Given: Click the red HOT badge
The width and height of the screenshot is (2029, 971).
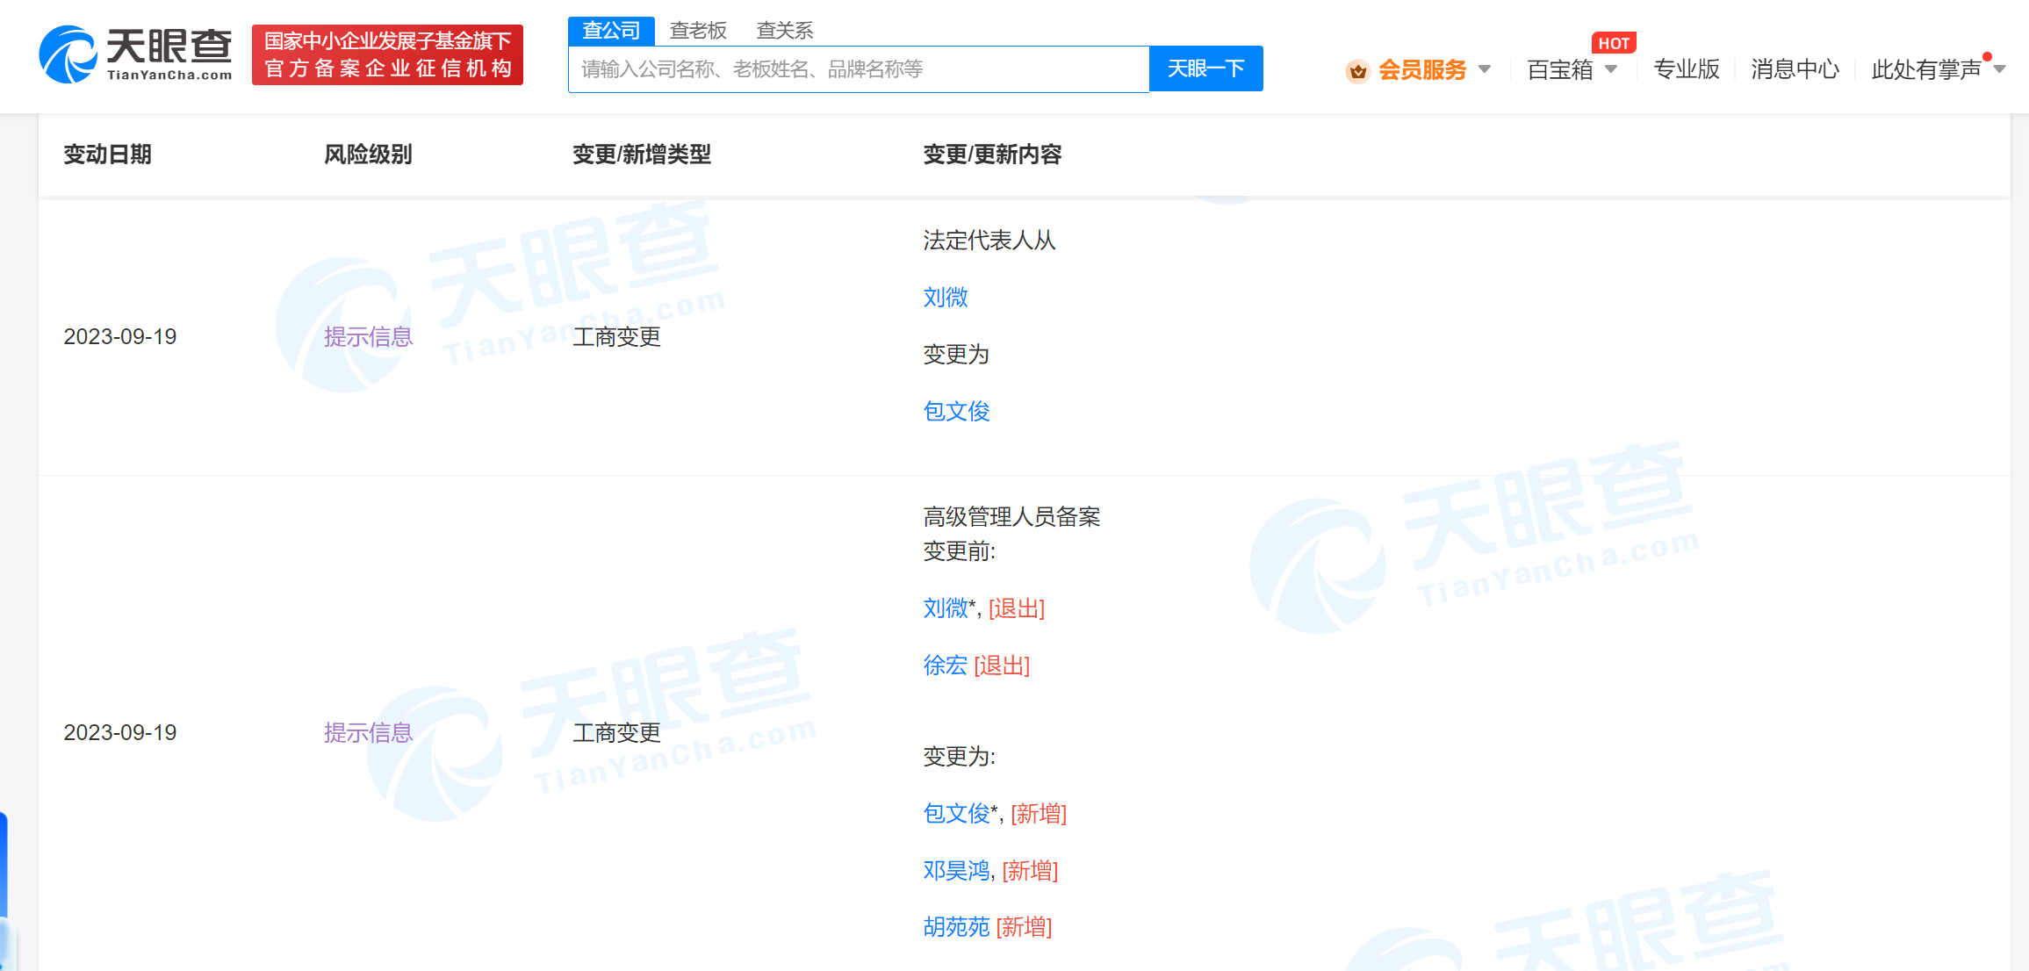Looking at the screenshot, I should point(1613,43).
